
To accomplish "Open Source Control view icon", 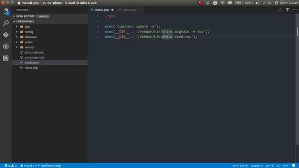I will click(6, 35).
